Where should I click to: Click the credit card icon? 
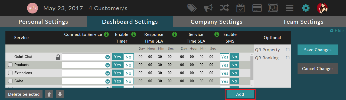(257, 8)
